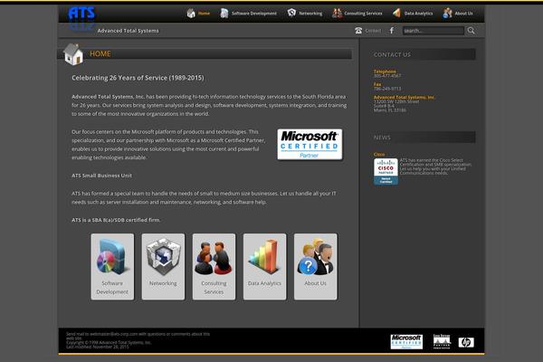The height and width of the screenshot is (362, 543).
Task: Click the HOME page heading text
Action: pos(100,53)
